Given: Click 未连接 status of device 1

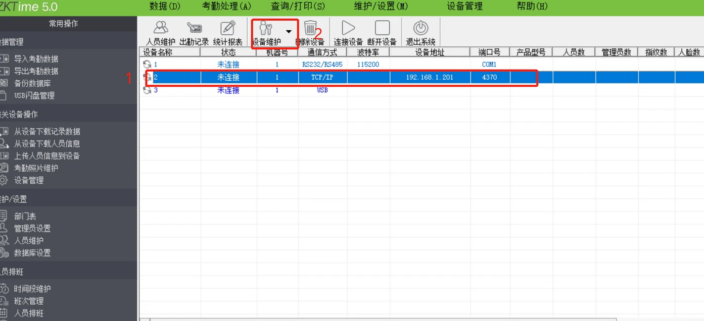Looking at the screenshot, I should coord(228,65).
